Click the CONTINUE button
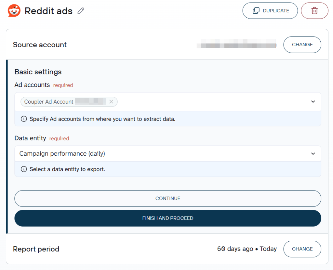This screenshot has width=333, height=270. [167, 198]
